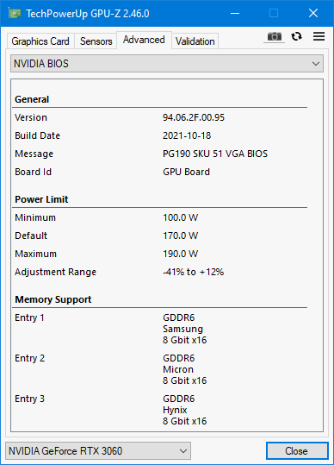Click the GPU Board value
This screenshot has width=334, height=465.
pos(186,172)
